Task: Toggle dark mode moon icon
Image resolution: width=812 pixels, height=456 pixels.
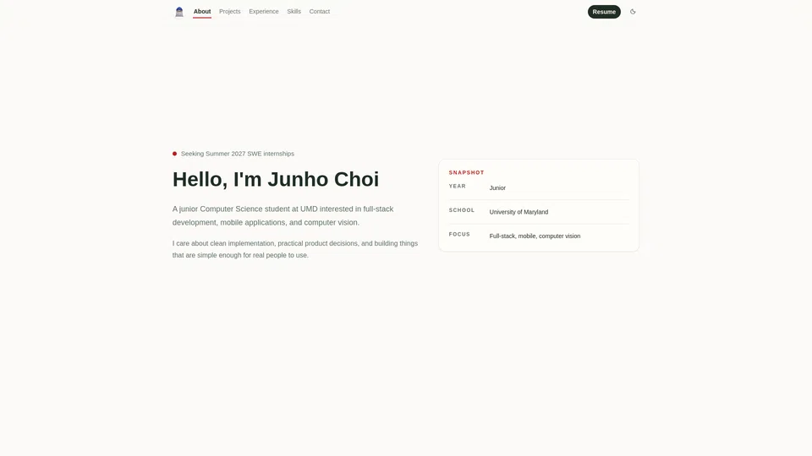Action: [x=633, y=11]
